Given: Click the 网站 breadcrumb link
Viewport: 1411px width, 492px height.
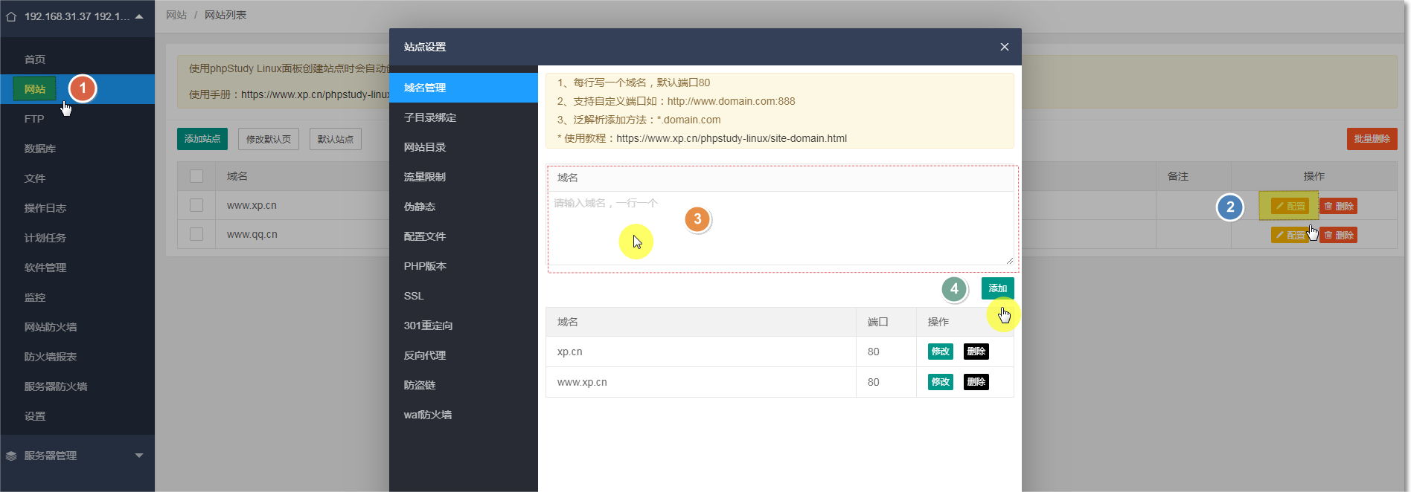Looking at the screenshot, I should [x=176, y=15].
